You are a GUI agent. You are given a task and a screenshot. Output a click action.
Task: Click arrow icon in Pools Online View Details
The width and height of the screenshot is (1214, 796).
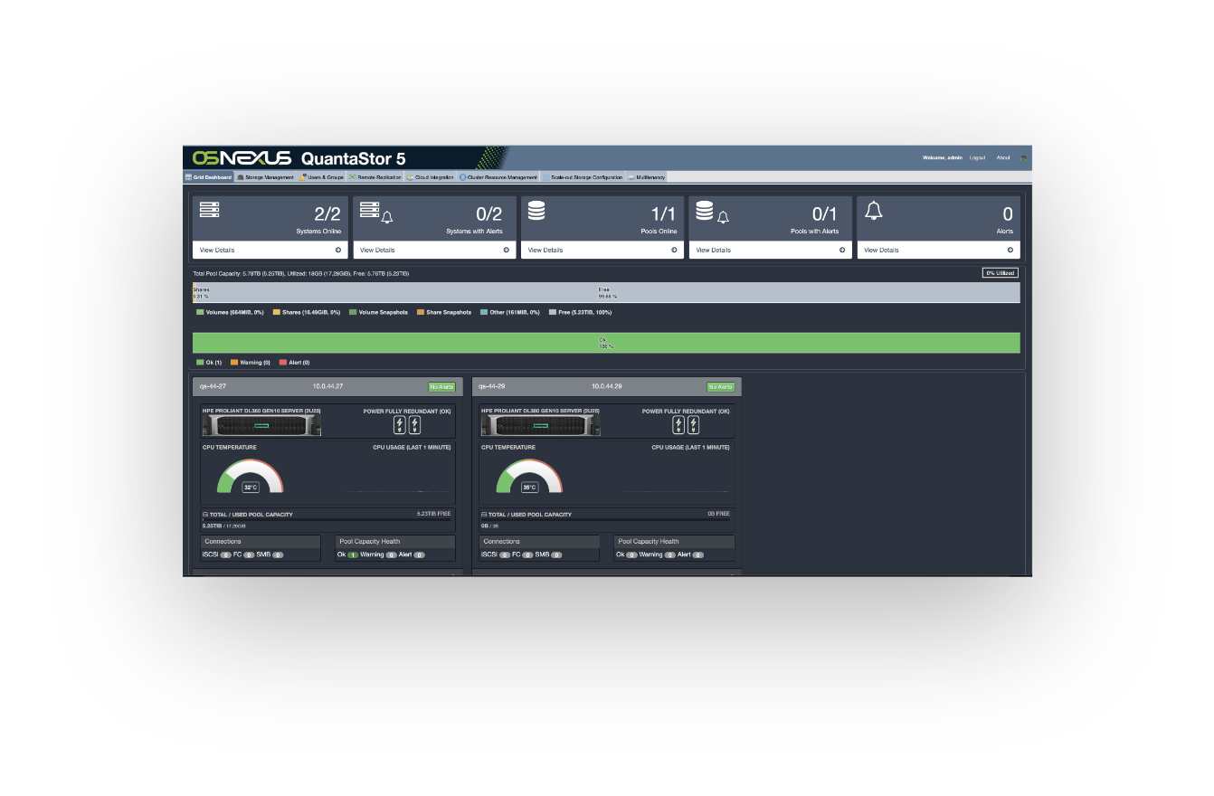click(x=674, y=250)
